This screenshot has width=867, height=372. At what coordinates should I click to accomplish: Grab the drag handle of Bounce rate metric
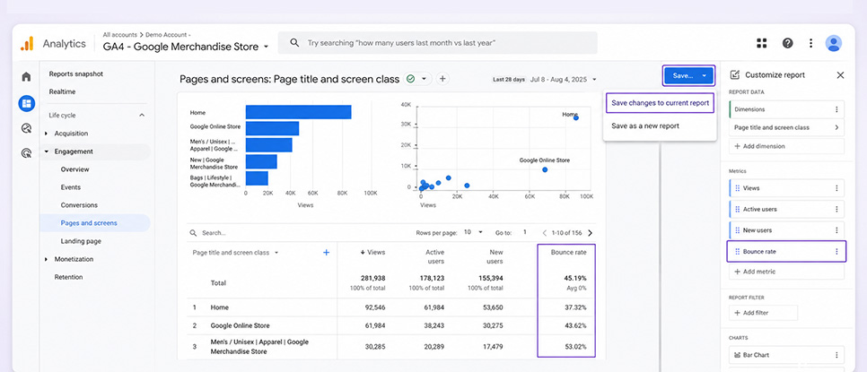click(x=737, y=252)
